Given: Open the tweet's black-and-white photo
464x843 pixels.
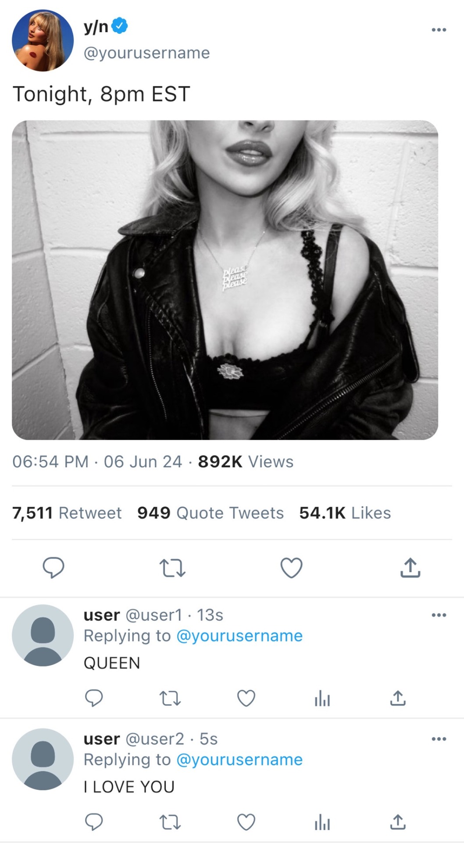Looking at the screenshot, I should [x=225, y=280].
